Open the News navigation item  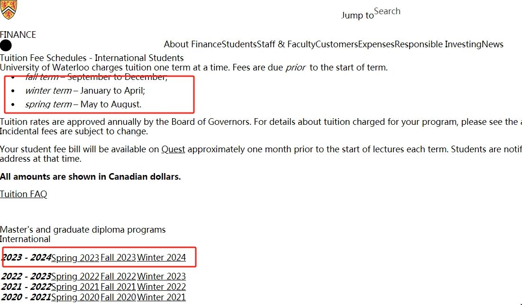[x=493, y=44]
